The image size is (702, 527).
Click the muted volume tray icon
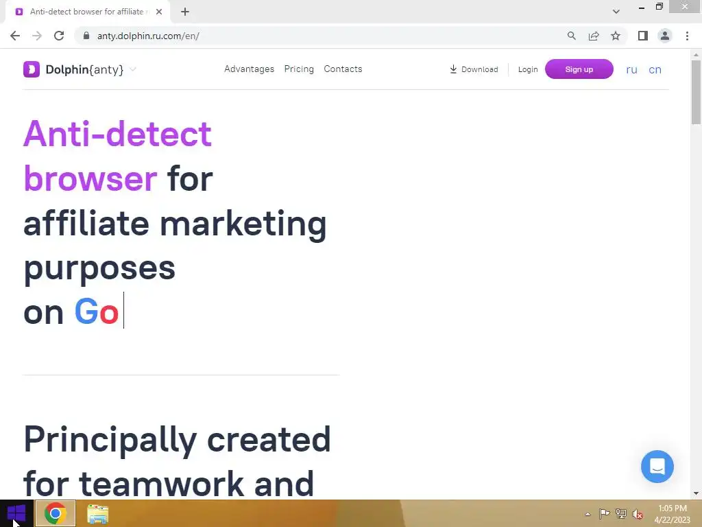[638, 514]
